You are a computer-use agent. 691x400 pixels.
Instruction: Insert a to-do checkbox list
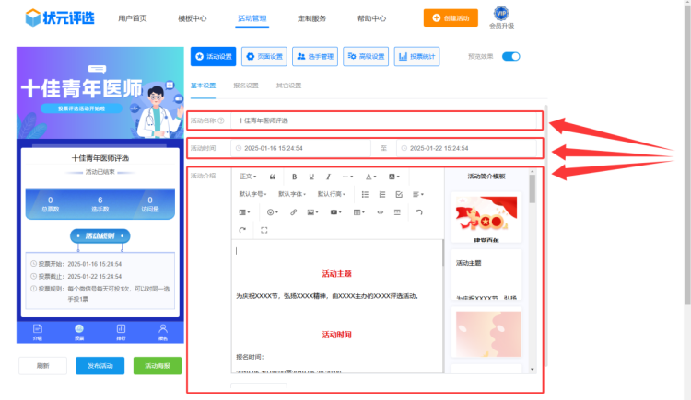point(399,194)
